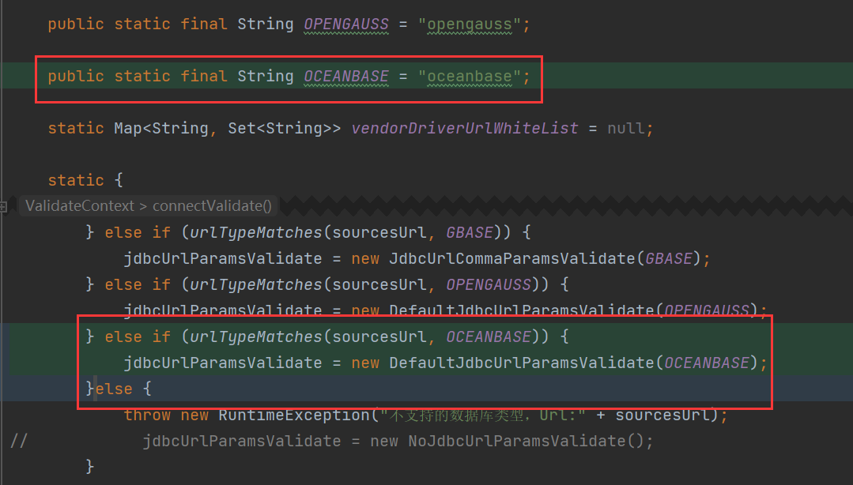Screen dimensions: 853x485
Task: Select the connectValidate() breadcrumb item
Action: tap(211, 206)
